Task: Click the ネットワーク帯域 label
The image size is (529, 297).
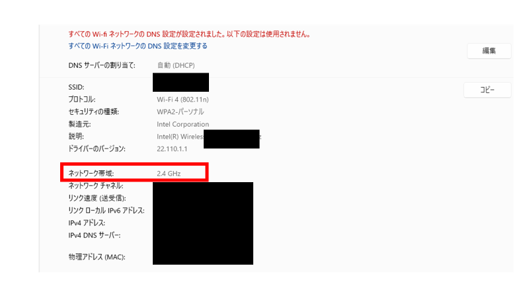Action: pyautogui.click(x=91, y=174)
